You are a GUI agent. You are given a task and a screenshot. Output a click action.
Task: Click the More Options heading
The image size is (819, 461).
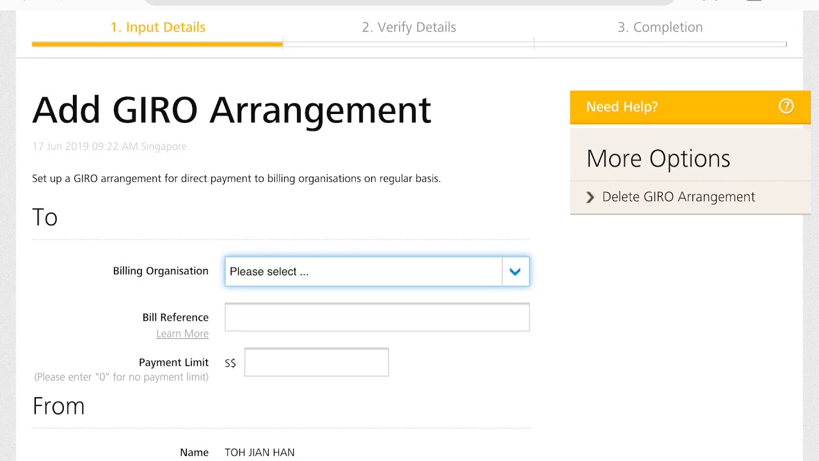(x=658, y=159)
